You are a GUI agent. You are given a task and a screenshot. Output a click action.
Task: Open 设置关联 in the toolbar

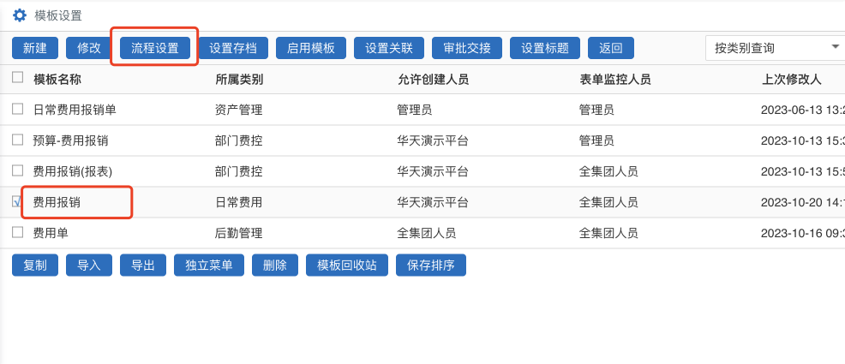[x=388, y=48]
